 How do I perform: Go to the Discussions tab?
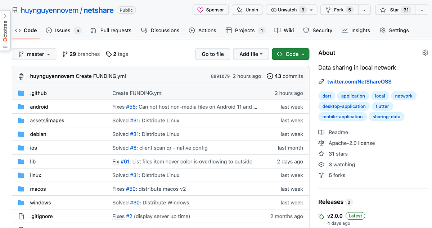pyautogui.click(x=160, y=30)
